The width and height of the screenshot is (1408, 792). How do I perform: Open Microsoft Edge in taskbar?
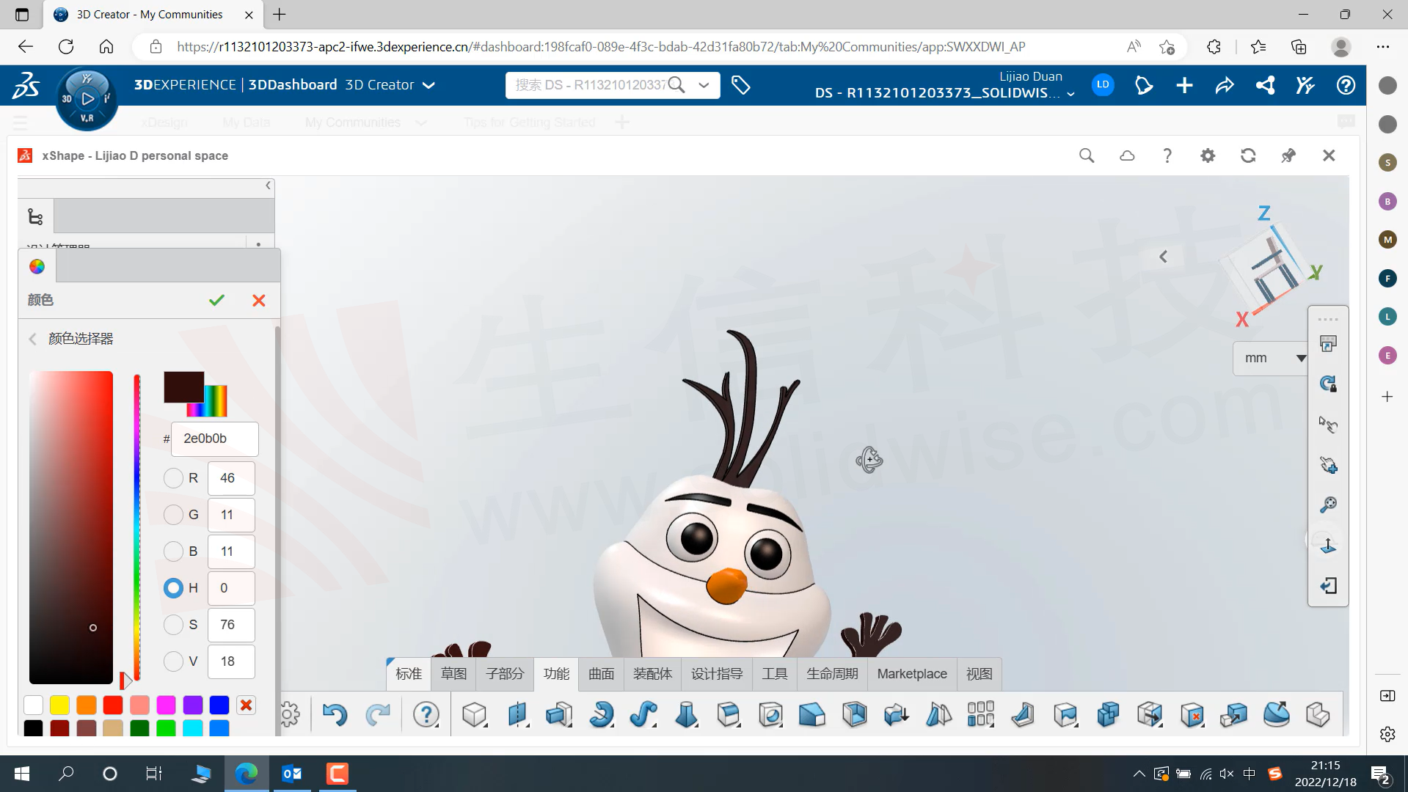(246, 774)
